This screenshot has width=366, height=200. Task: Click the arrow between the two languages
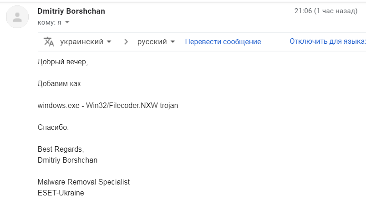coord(126,42)
